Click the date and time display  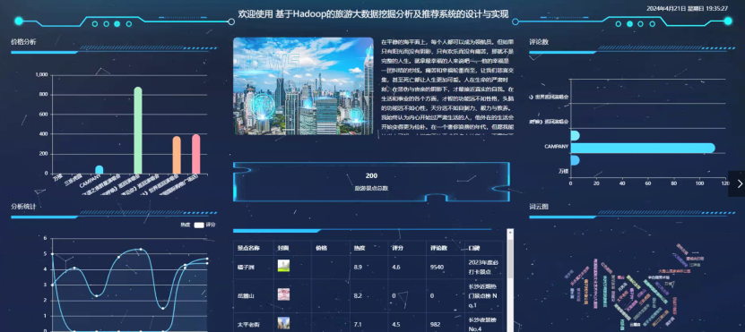pos(687,9)
